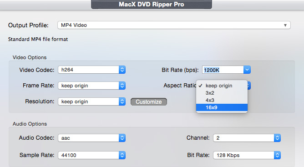Choose 4x3 aspect ratio option
Image resolution: width=304 pixels, height=167 pixels.
click(222, 100)
